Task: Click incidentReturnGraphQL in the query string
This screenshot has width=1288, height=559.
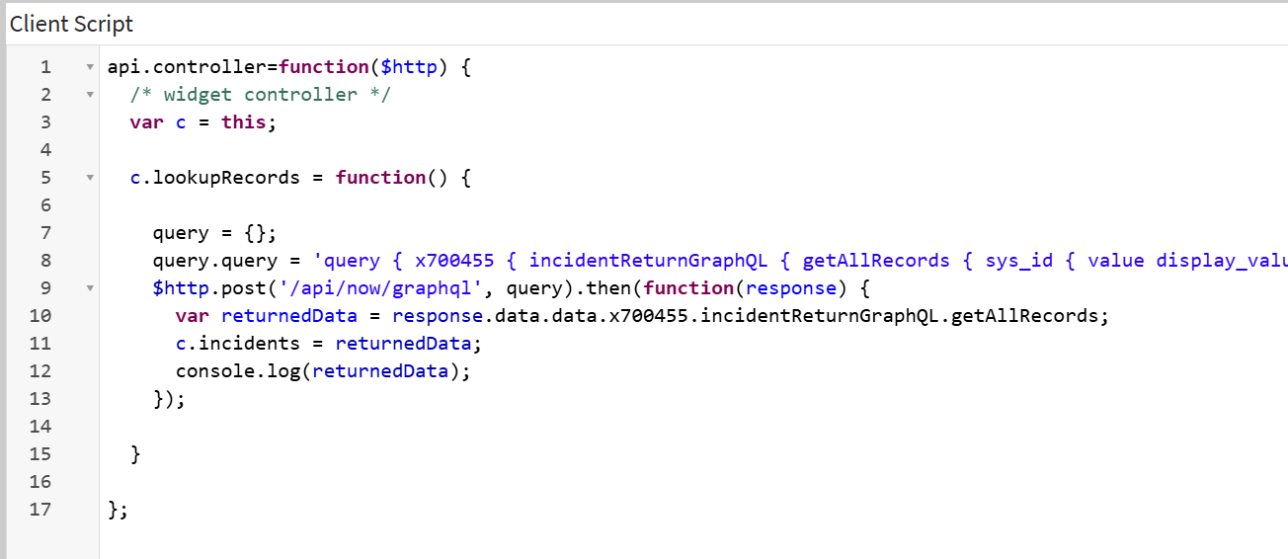Action: coord(648,261)
